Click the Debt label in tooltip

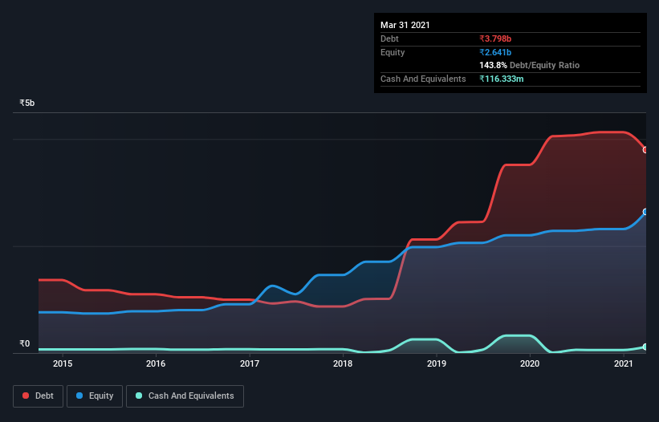[389, 39]
